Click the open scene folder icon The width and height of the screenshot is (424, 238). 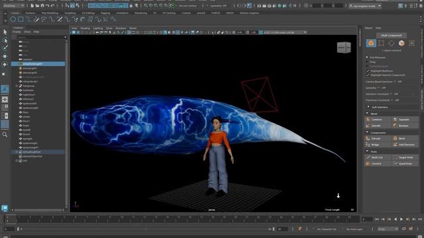37,5
